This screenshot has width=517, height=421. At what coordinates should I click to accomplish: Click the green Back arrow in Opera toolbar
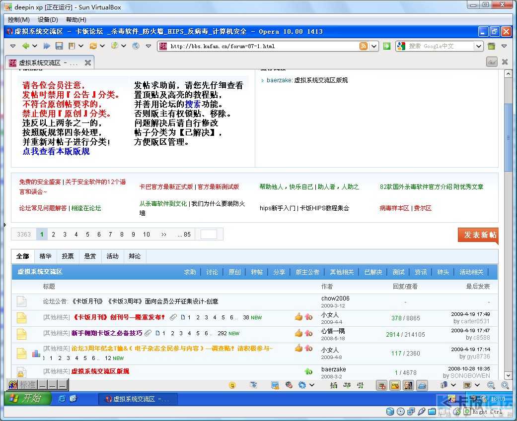[x=25, y=46]
